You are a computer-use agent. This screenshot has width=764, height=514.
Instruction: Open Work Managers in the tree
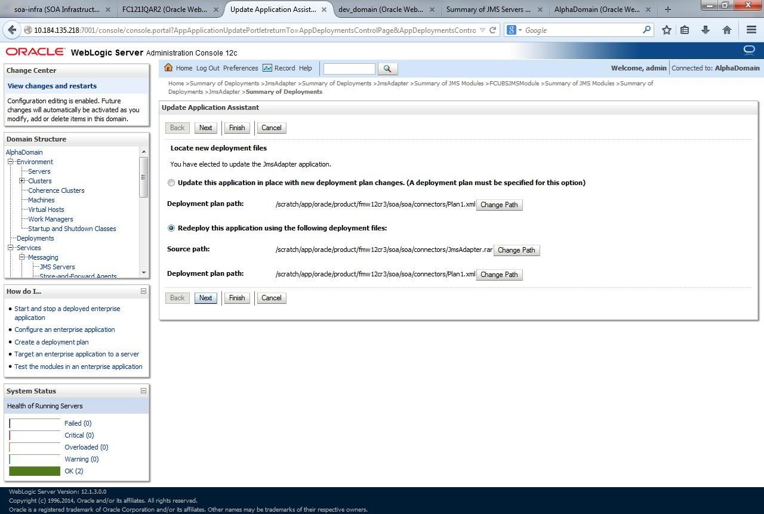(x=51, y=219)
